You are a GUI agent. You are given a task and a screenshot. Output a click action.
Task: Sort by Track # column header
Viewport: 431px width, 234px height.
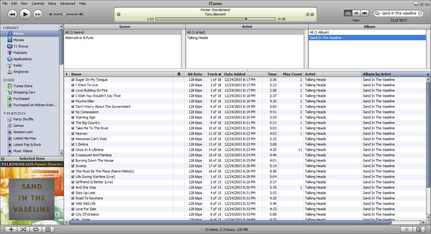(213, 74)
